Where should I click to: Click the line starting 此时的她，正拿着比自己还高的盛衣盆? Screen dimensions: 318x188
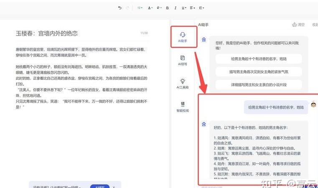tap(81, 81)
